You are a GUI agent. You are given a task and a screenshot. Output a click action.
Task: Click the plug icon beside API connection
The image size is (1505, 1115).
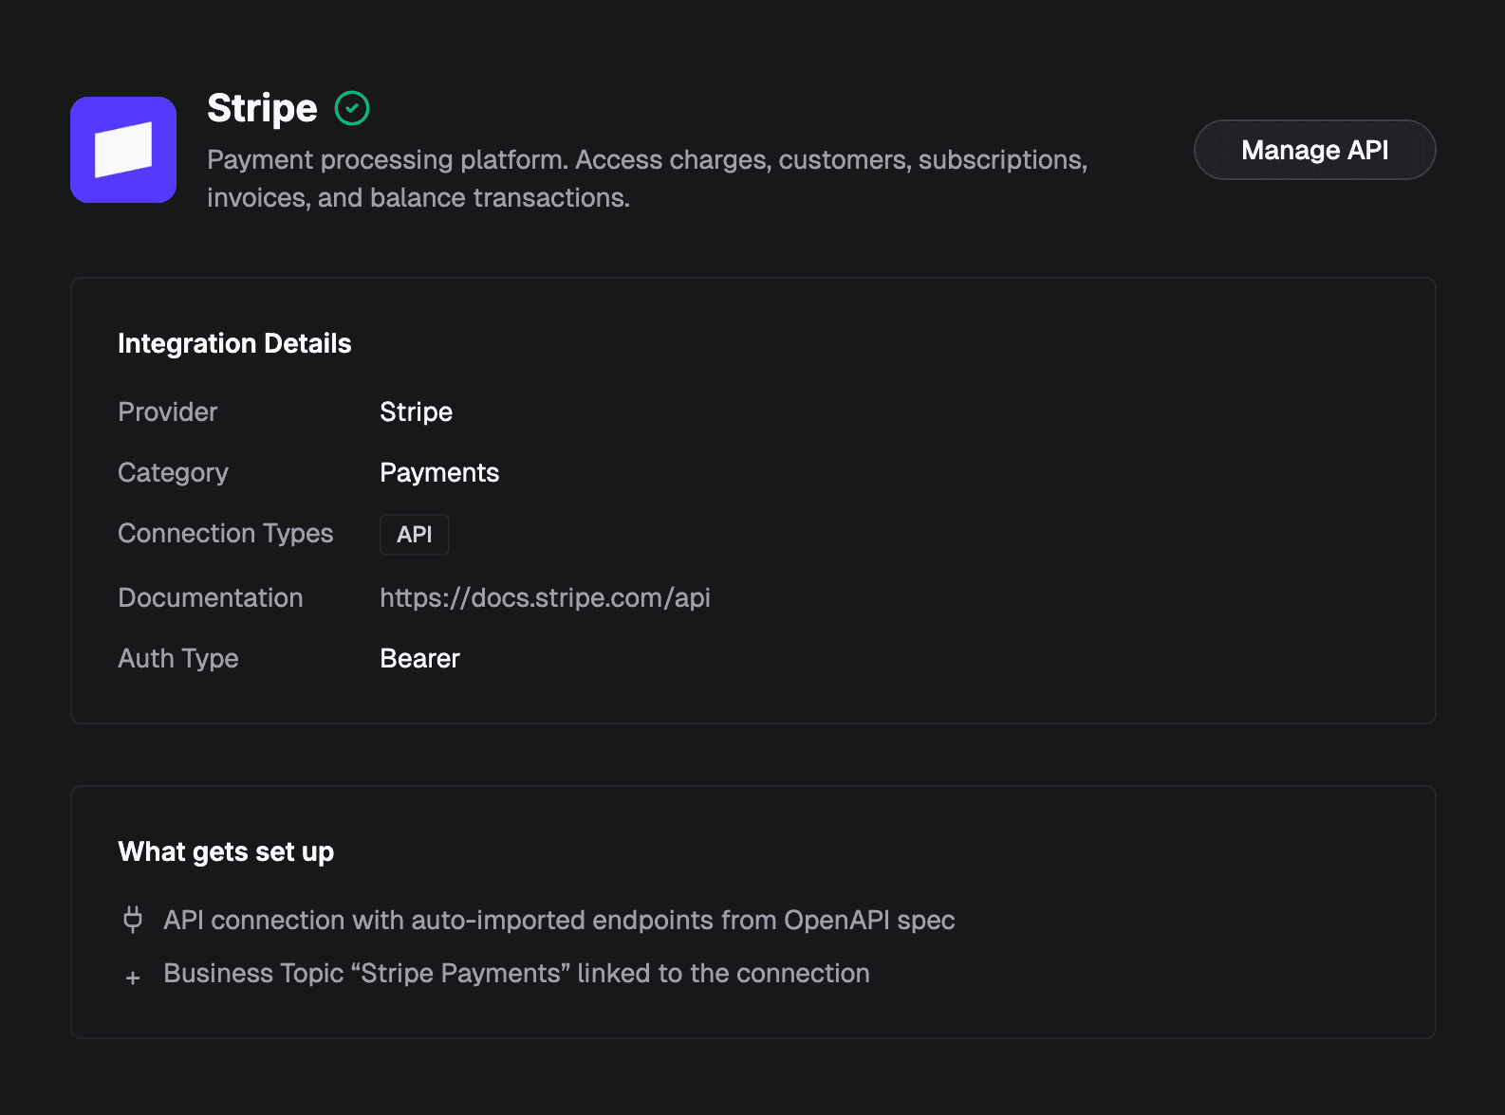pos(133,920)
